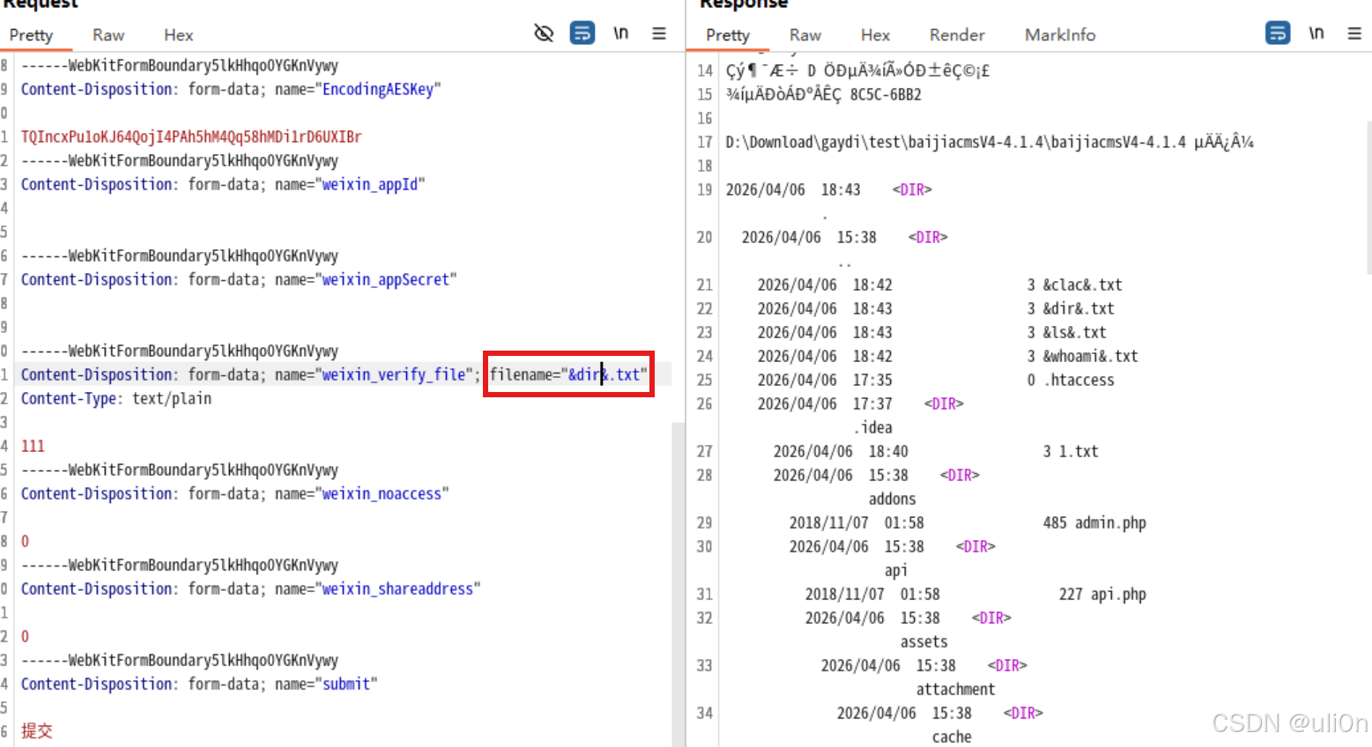Click the file body value 111
Viewport: 1372px width, 747px height.
pyautogui.click(x=33, y=446)
